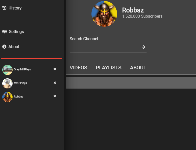Remove MxR Plays with the X icon
This screenshot has width=196, height=150.
point(55,83)
